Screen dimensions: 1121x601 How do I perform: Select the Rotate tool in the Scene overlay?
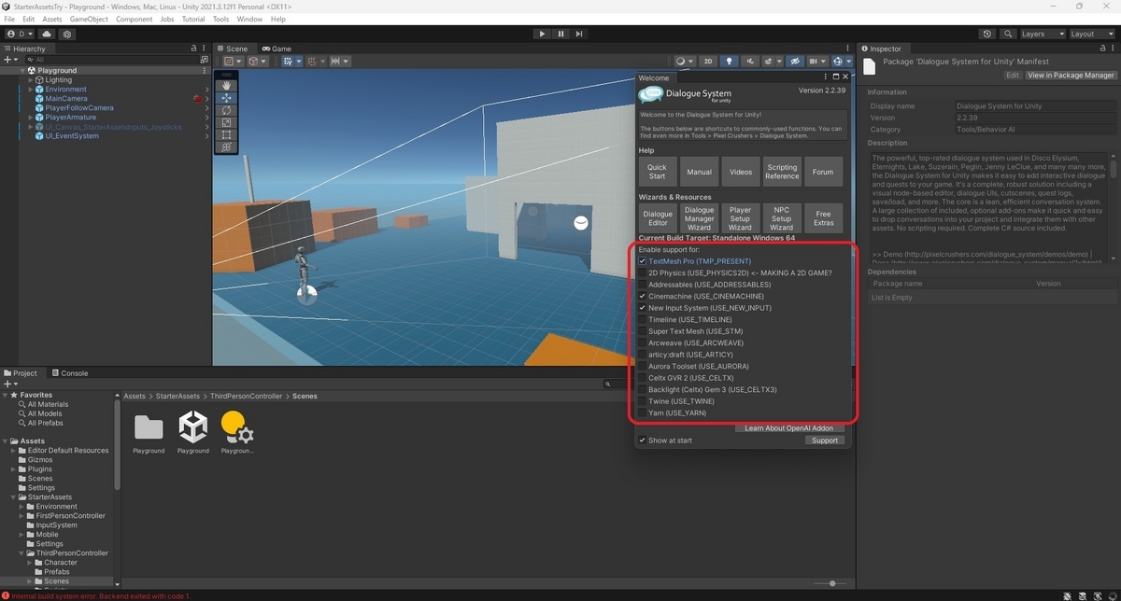tap(226, 110)
